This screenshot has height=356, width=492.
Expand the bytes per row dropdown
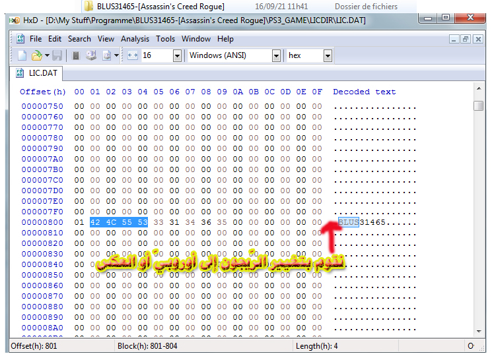pyautogui.click(x=177, y=56)
